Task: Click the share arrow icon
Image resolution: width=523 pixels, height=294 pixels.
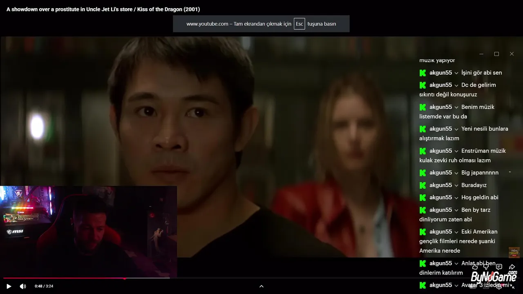Action: (512, 267)
